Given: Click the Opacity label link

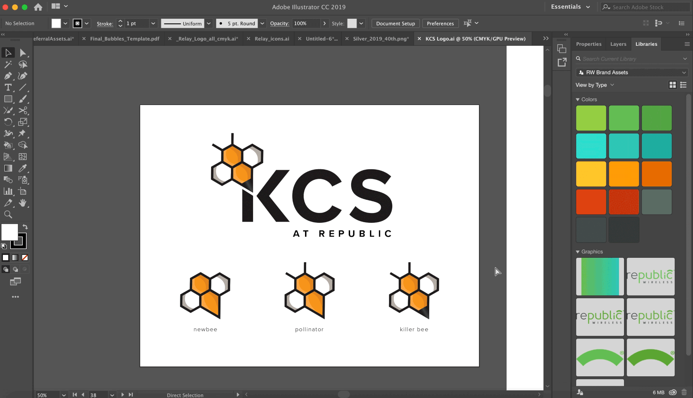Looking at the screenshot, I should [279, 23].
